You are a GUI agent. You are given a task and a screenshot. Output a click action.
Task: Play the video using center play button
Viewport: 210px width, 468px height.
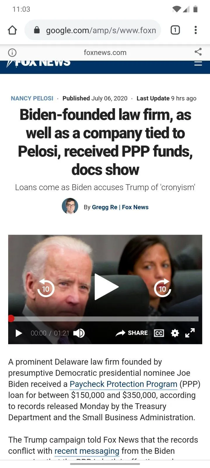tap(106, 287)
